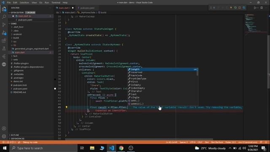Open File Explorer from taskbar
This screenshot has width=270, height=152.
pos(92,148)
